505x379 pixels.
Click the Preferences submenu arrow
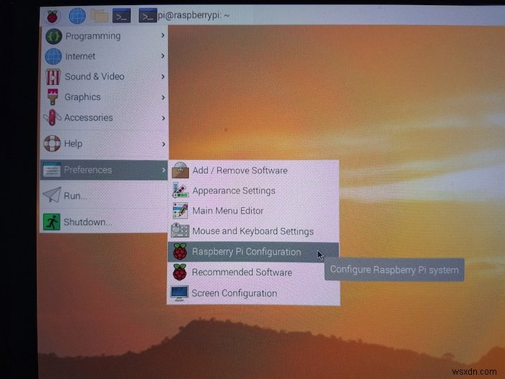coord(163,170)
